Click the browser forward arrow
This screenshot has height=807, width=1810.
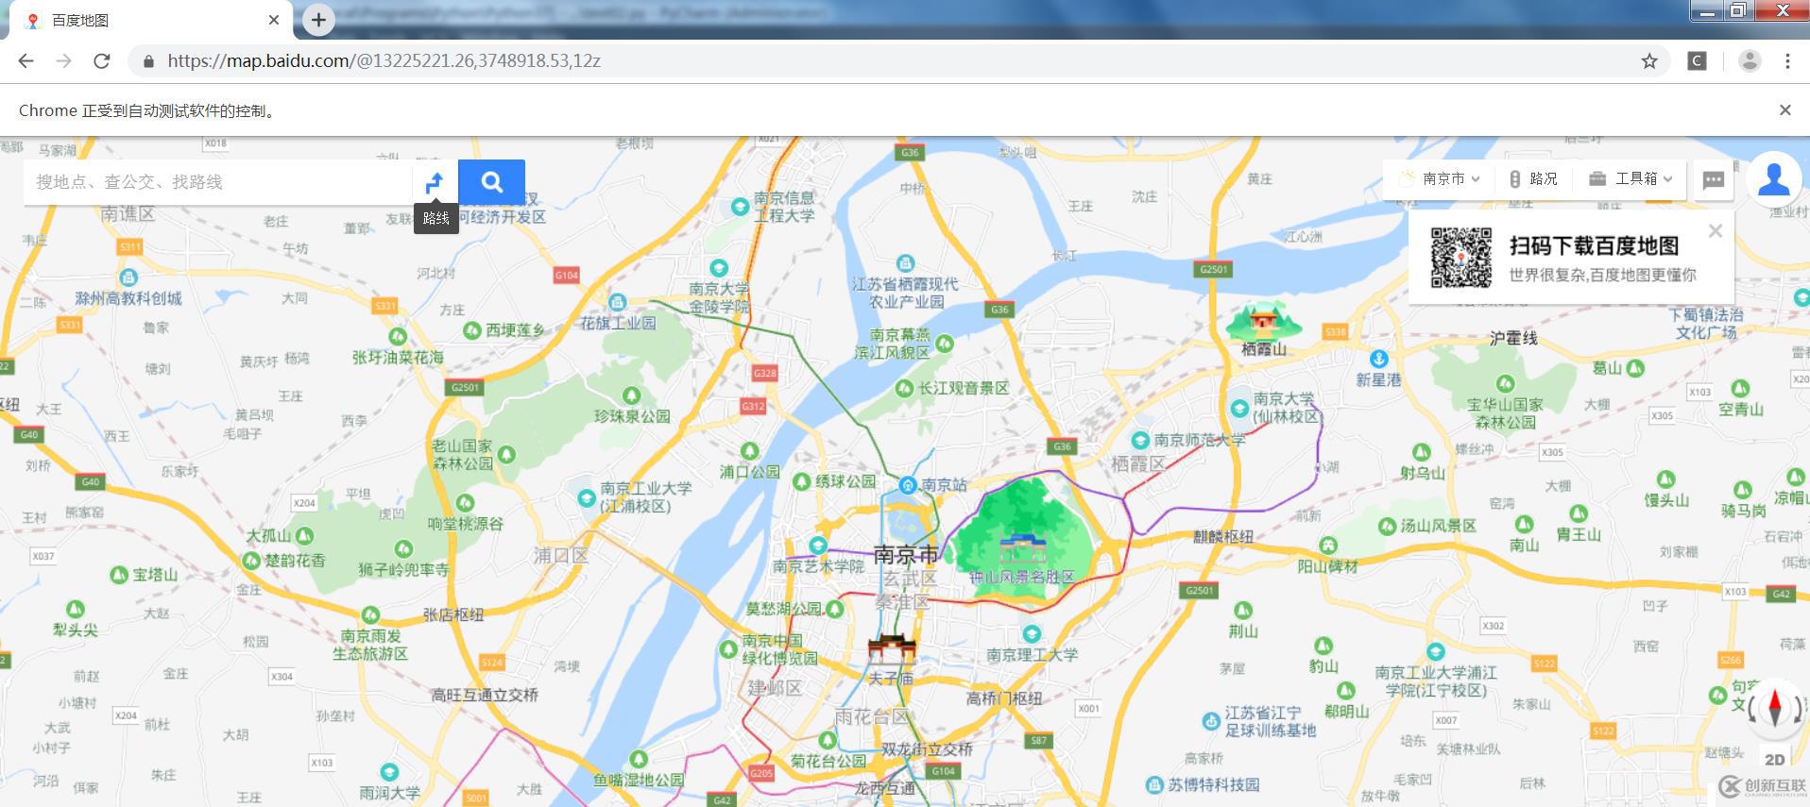coord(63,60)
